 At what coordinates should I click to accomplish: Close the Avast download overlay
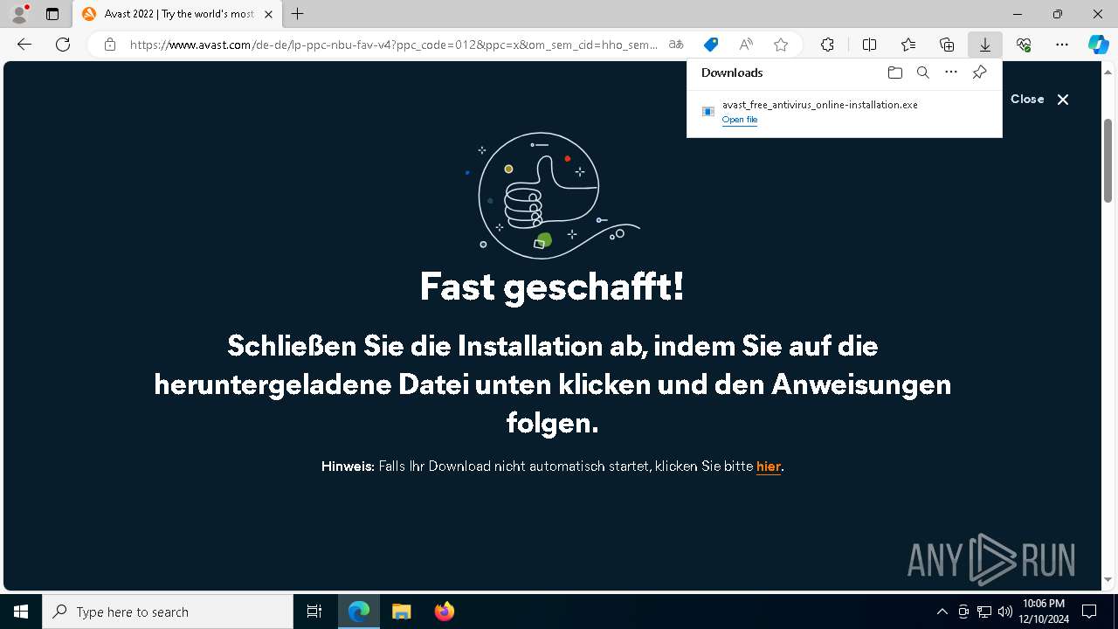tap(1039, 100)
